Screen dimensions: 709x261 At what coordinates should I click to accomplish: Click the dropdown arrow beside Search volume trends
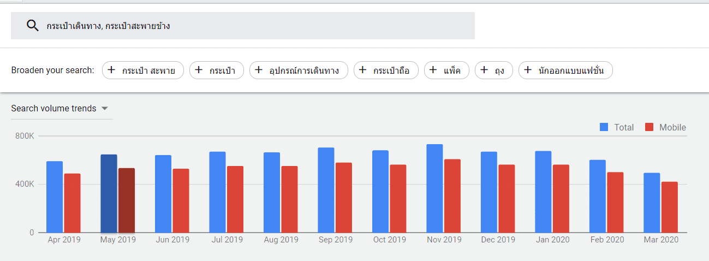click(x=105, y=109)
